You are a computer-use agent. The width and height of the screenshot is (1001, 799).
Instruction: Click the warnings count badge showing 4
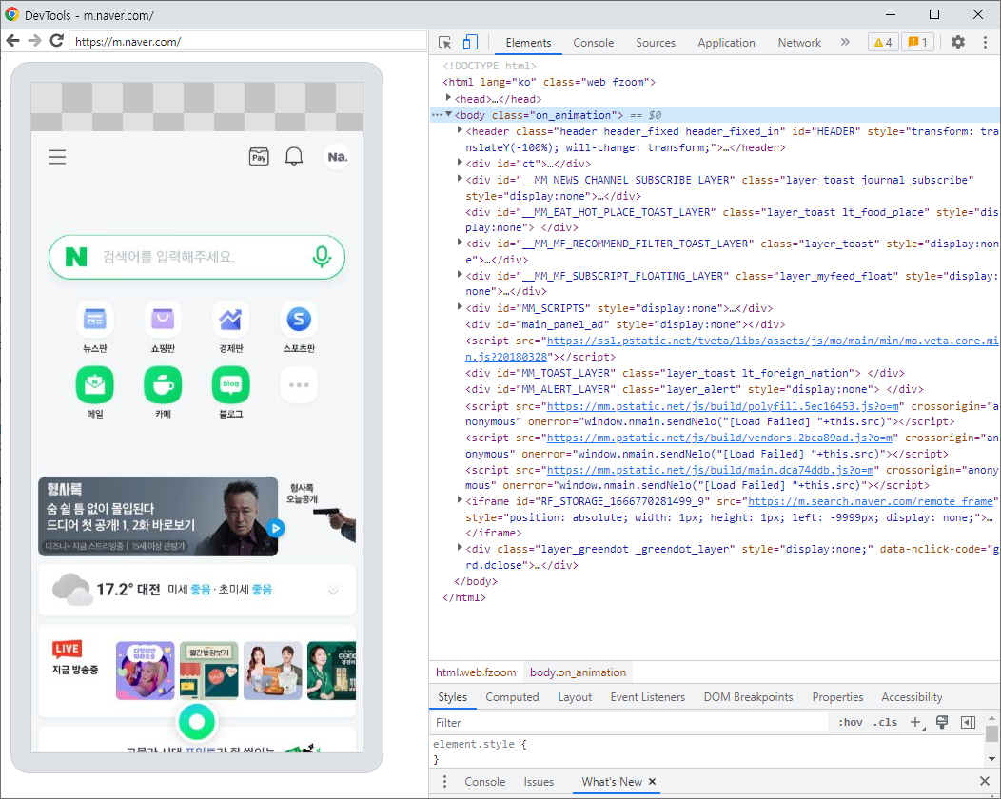(x=884, y=42)
